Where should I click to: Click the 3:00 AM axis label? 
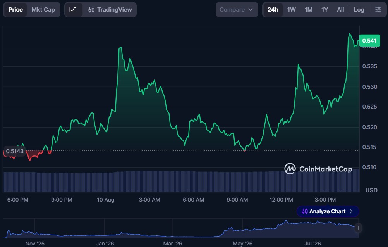(x=149, y=200)
